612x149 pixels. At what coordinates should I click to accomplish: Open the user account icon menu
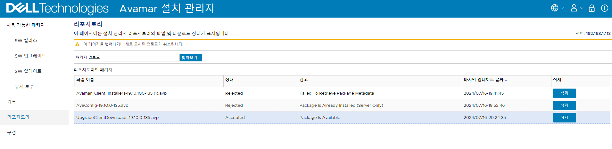coord(574,8)
